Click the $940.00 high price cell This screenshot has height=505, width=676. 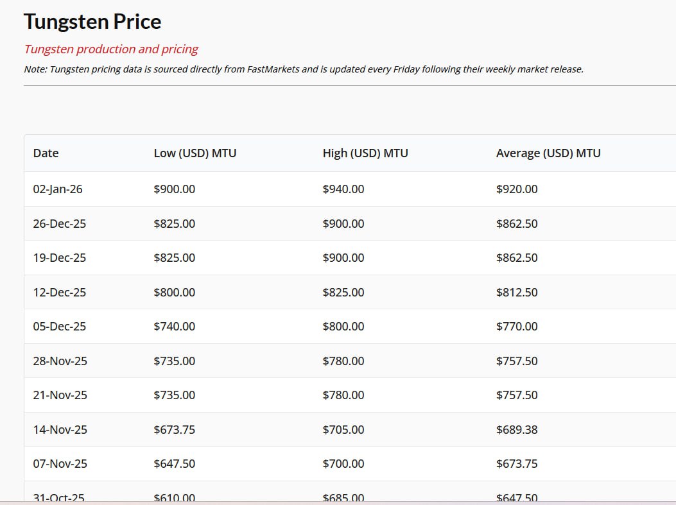coord(343,189)
